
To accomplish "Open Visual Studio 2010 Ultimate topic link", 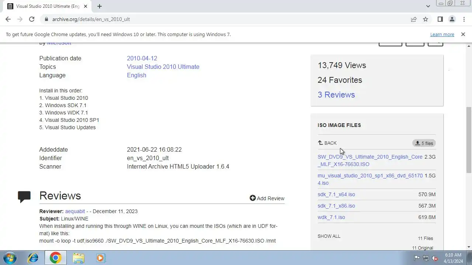I will pyautogui.click(x=163, y=67).
